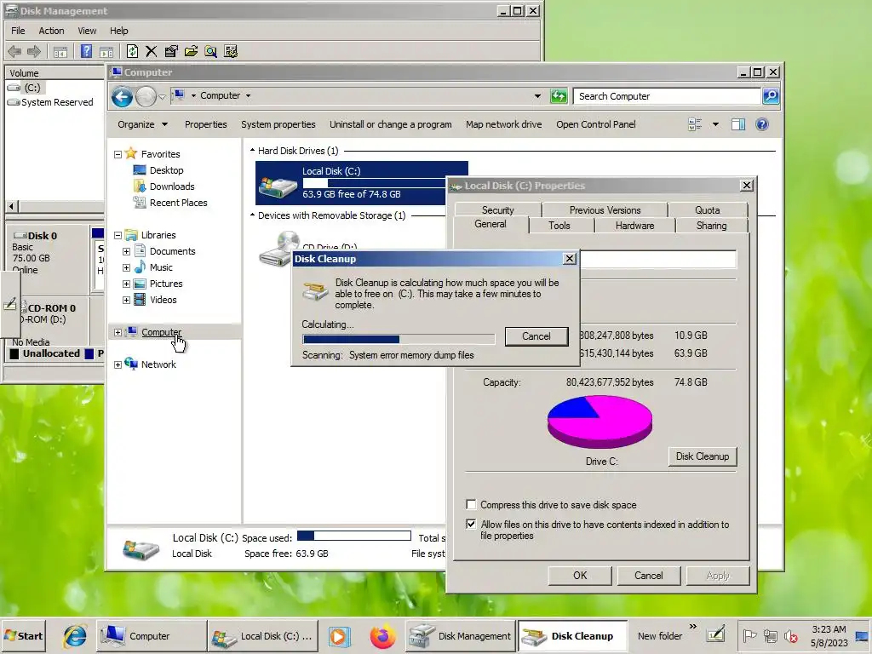The image size is (872, 654).
Task: Click the Help icon in Disk Management toolbar
Action: (86, 51)
